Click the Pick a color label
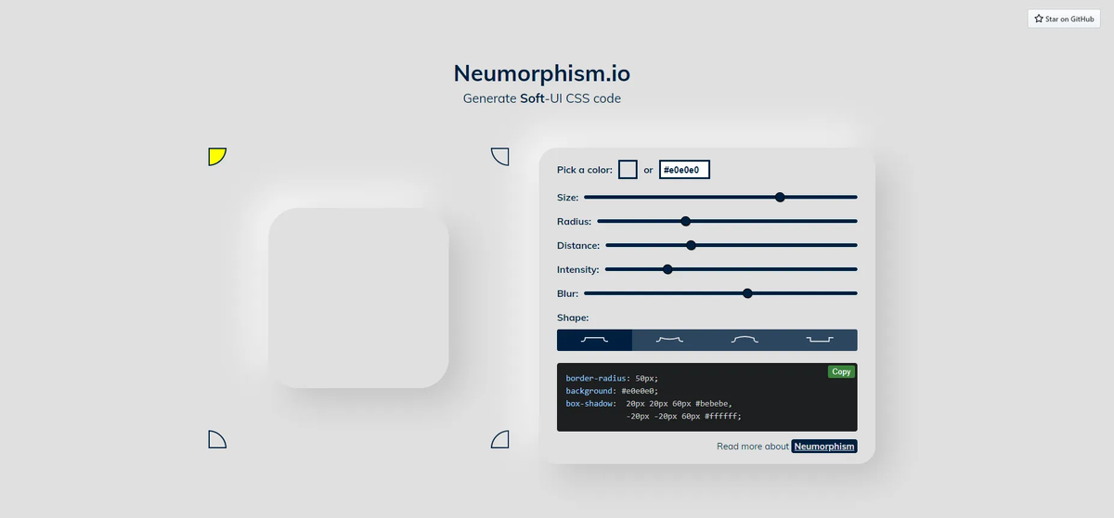 click(x=585, y=170)
